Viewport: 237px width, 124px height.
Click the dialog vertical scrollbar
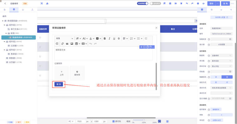156,76
